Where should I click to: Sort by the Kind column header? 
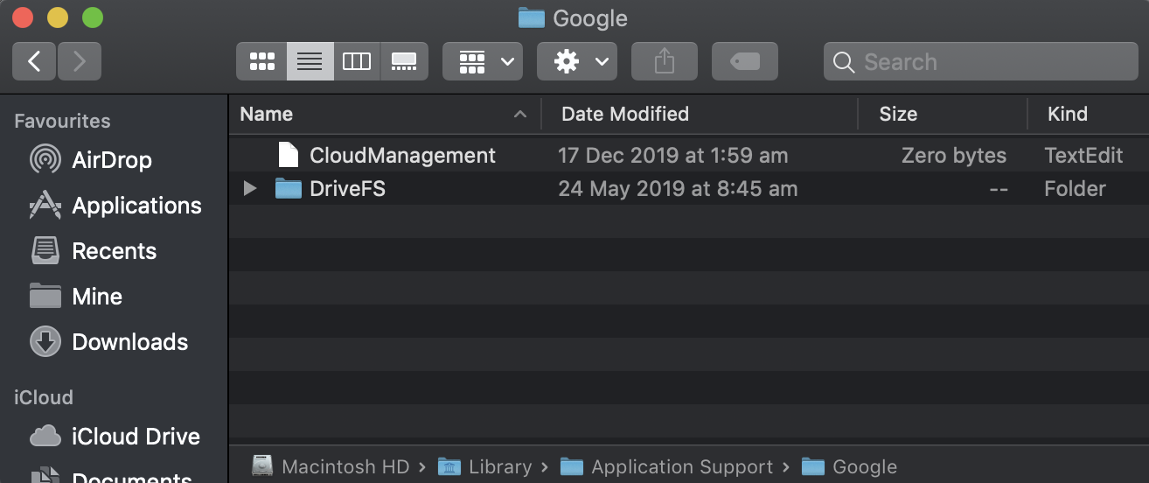[x=1089, y=114]
